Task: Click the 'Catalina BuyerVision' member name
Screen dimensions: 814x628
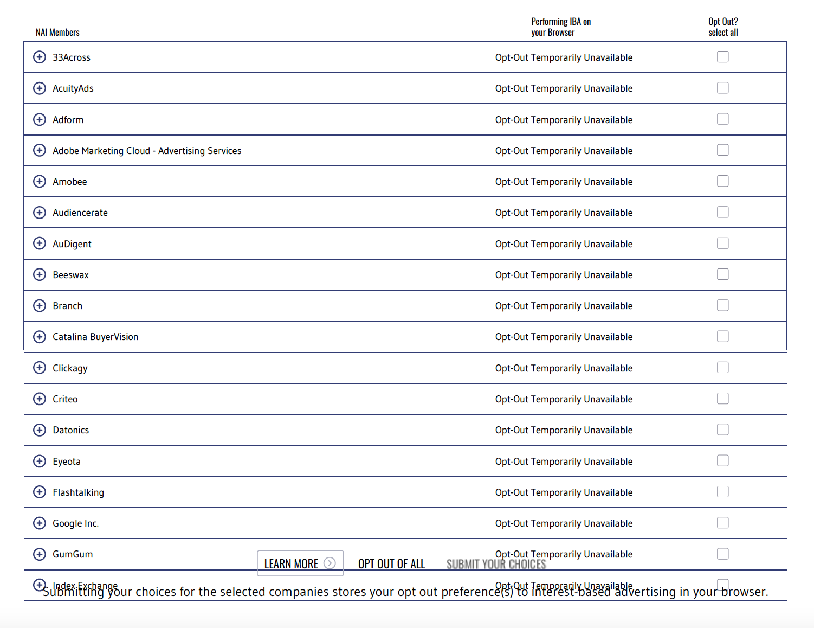Action: click(95, 337)
